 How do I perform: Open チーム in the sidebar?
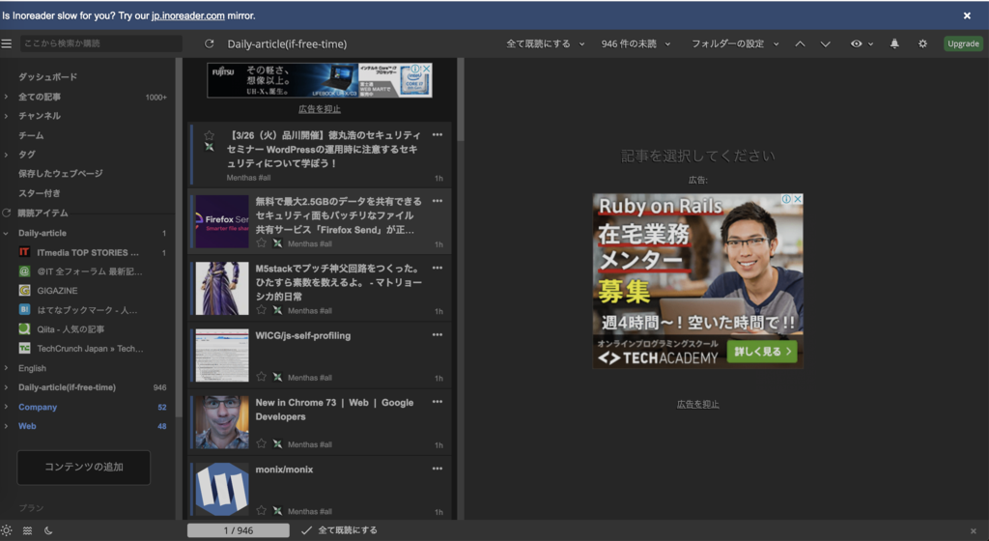click(x=31, y=135)
